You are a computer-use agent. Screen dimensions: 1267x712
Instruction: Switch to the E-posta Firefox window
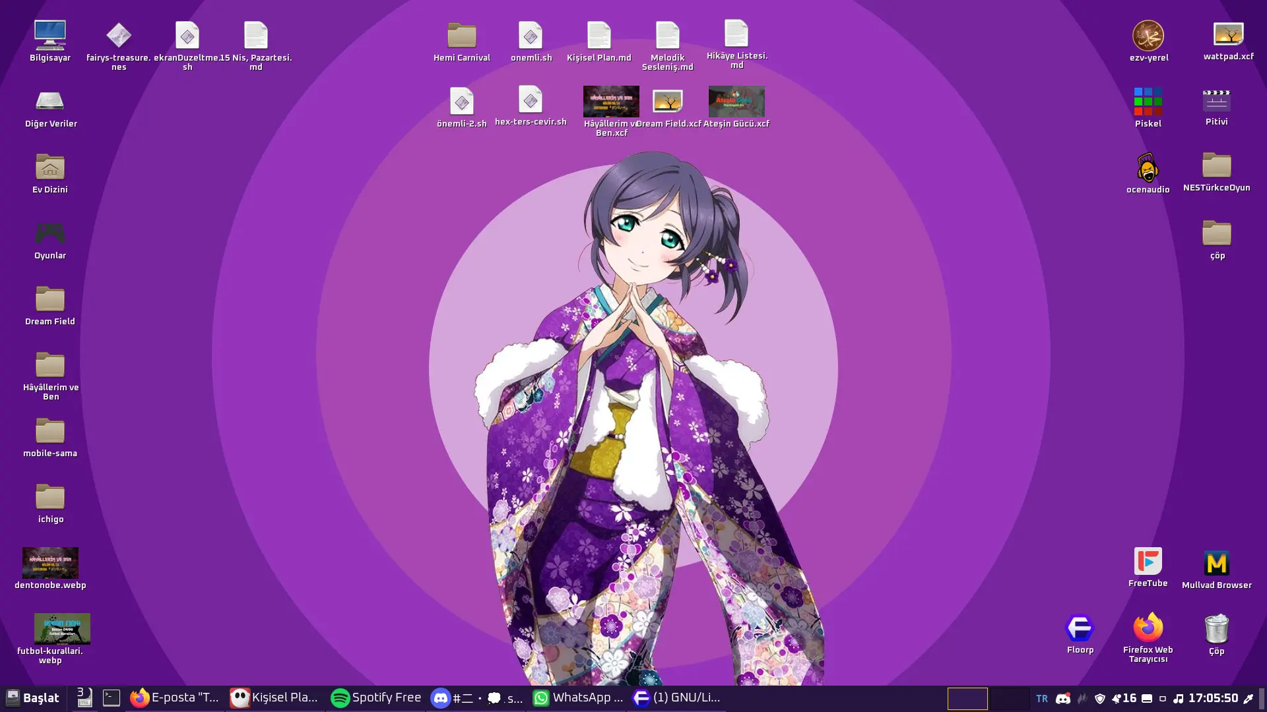pos(175,698)
